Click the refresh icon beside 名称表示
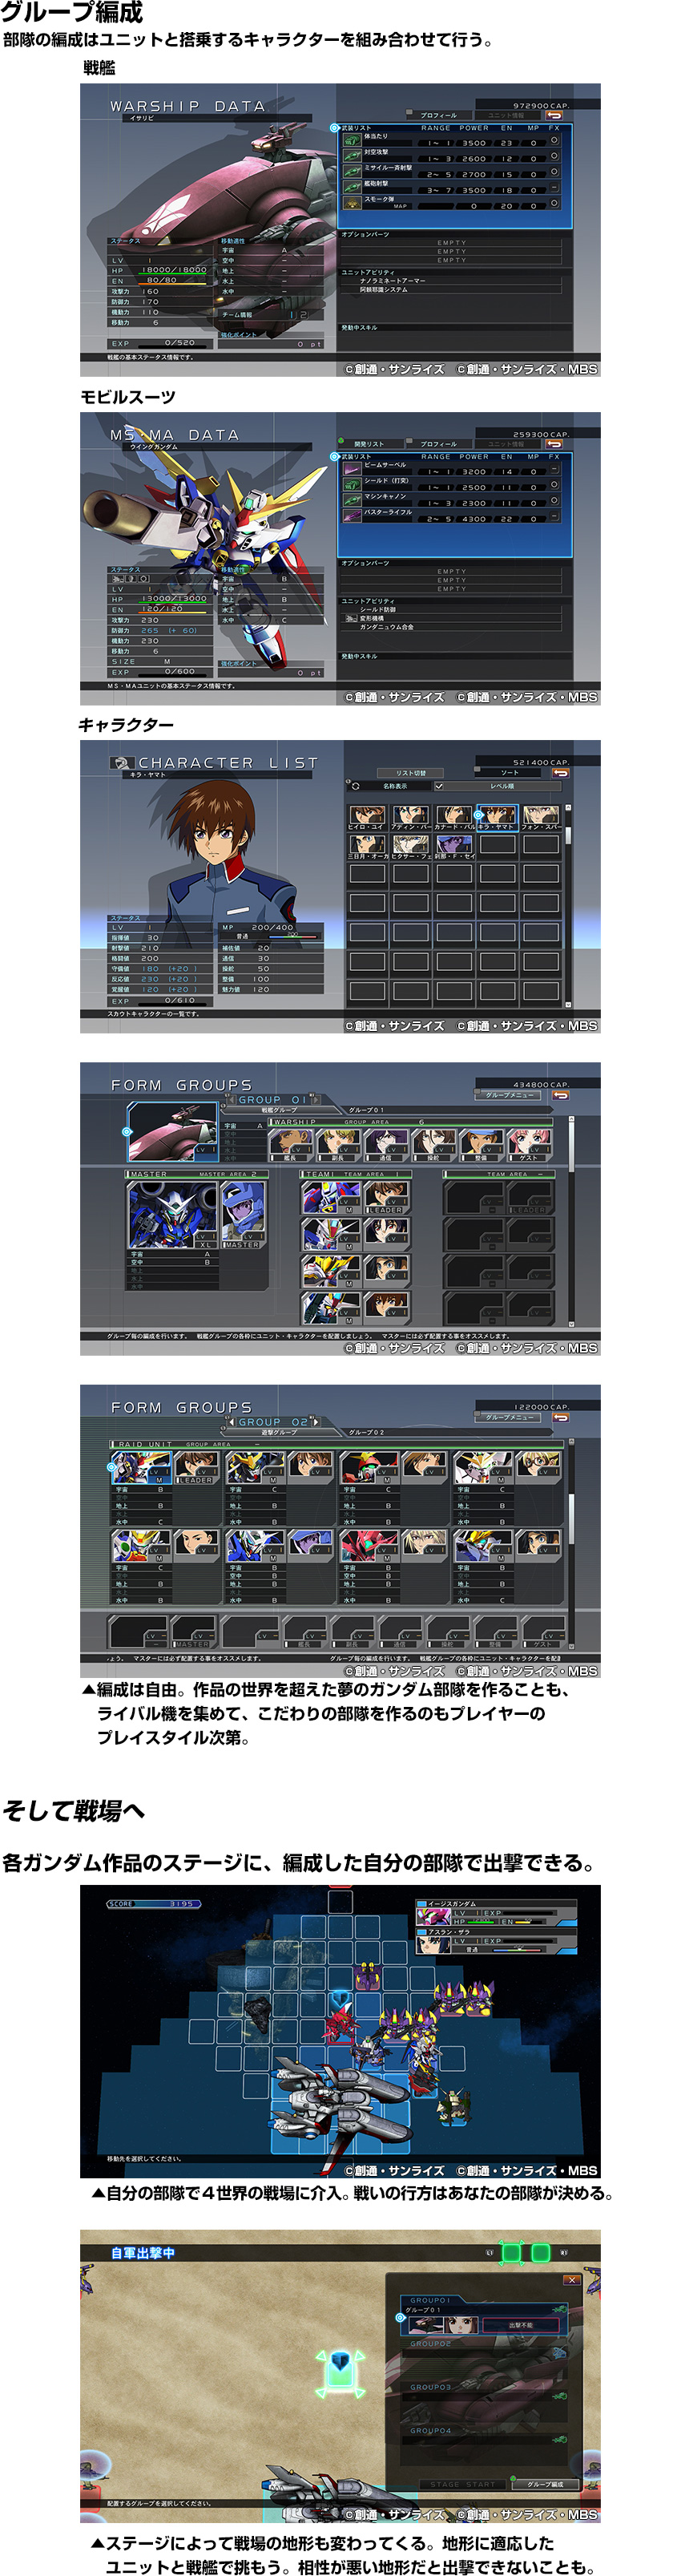Image resolution: width=681 pixels, height=2576 pixels. (x=355, y=786)
